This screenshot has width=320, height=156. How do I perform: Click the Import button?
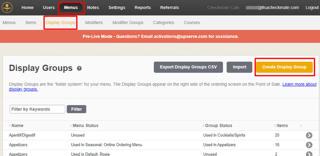239,67
